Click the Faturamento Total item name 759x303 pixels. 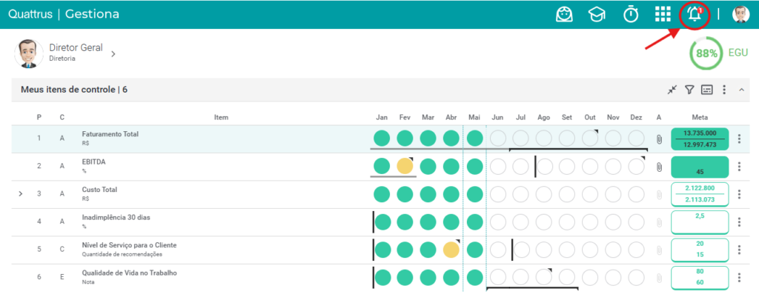[x=110, y=134]
